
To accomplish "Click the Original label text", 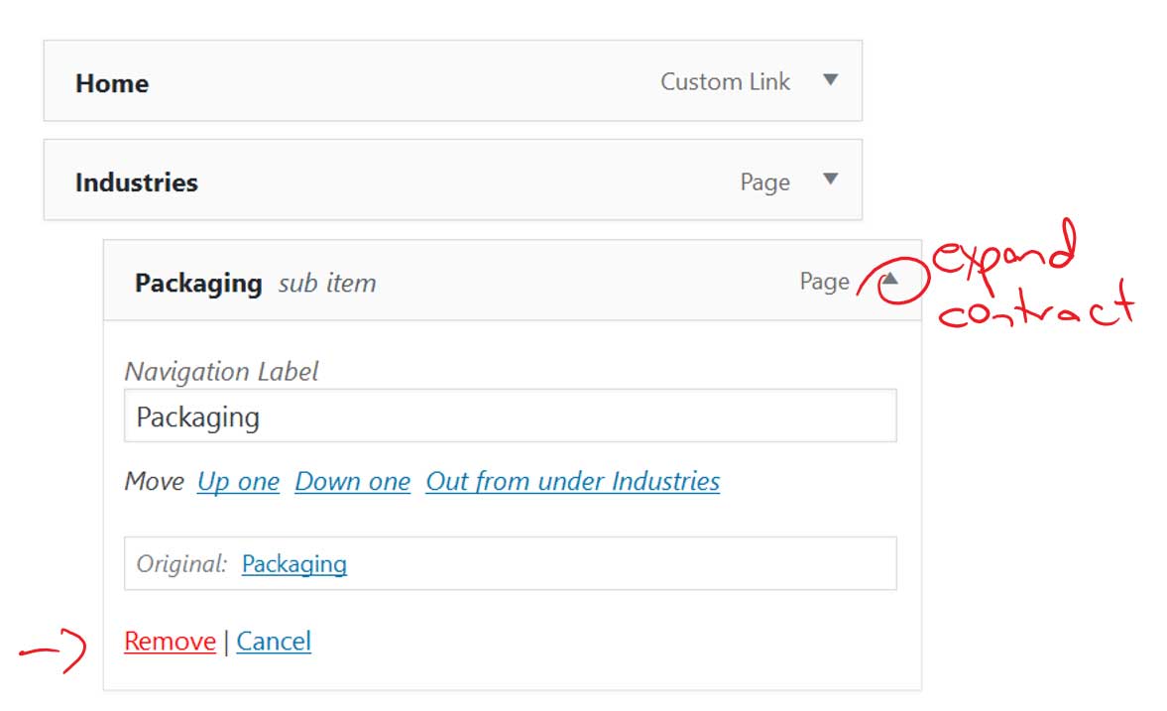I will [180, 563].
